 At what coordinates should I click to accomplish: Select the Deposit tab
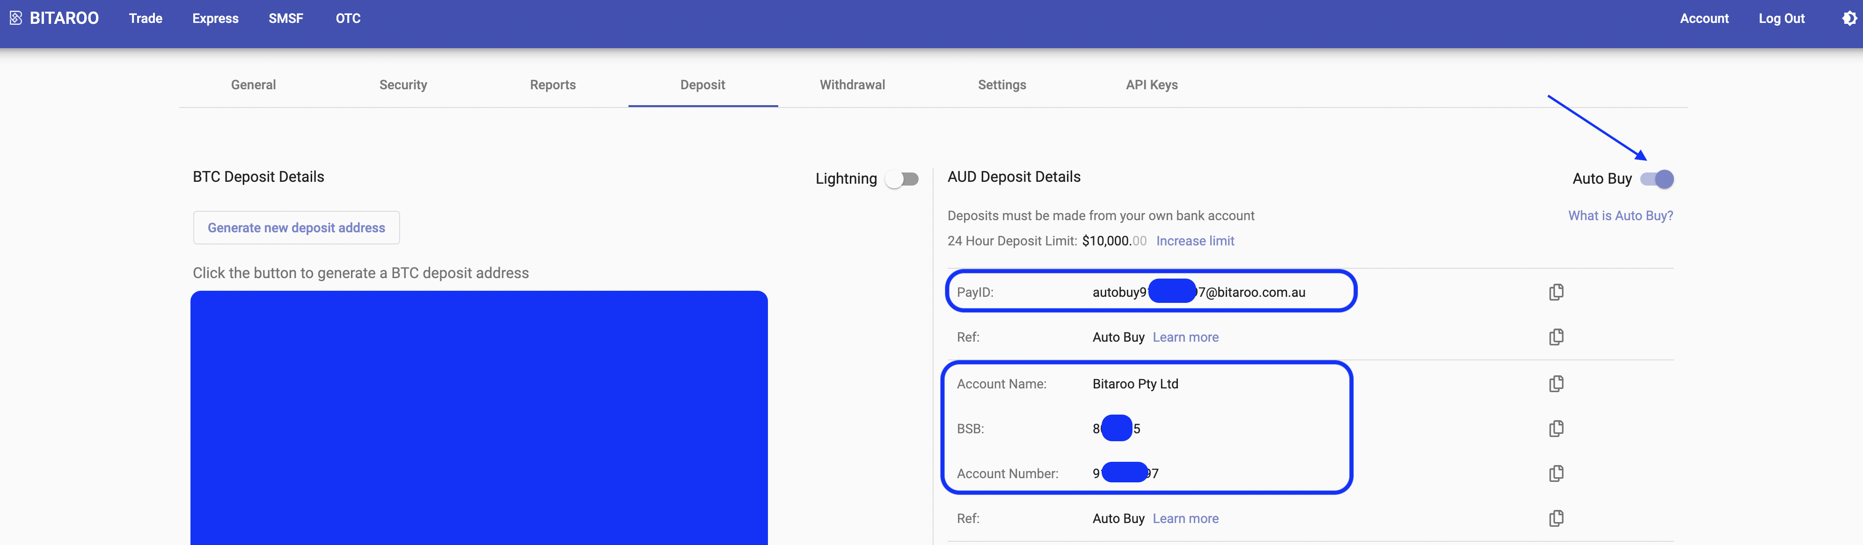(703, 85)
